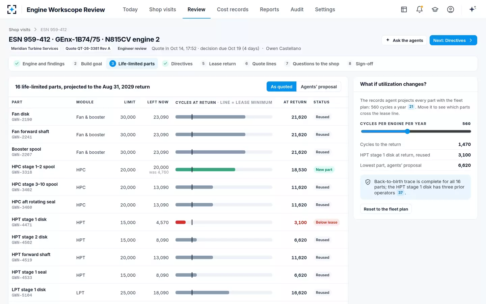Click Ask the agents button
The image size is (486, 304).
click(404, 40)
